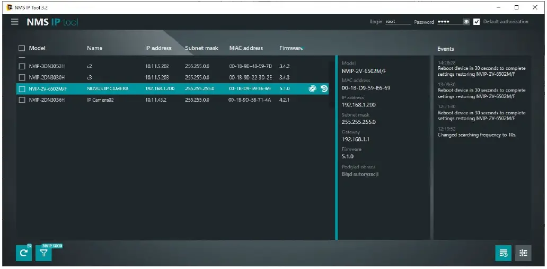Screen dimensions: 547x269
Task: Click IP address 192.168.1.200 in the table
Action: pyautogui.click(x=160, y=89)
